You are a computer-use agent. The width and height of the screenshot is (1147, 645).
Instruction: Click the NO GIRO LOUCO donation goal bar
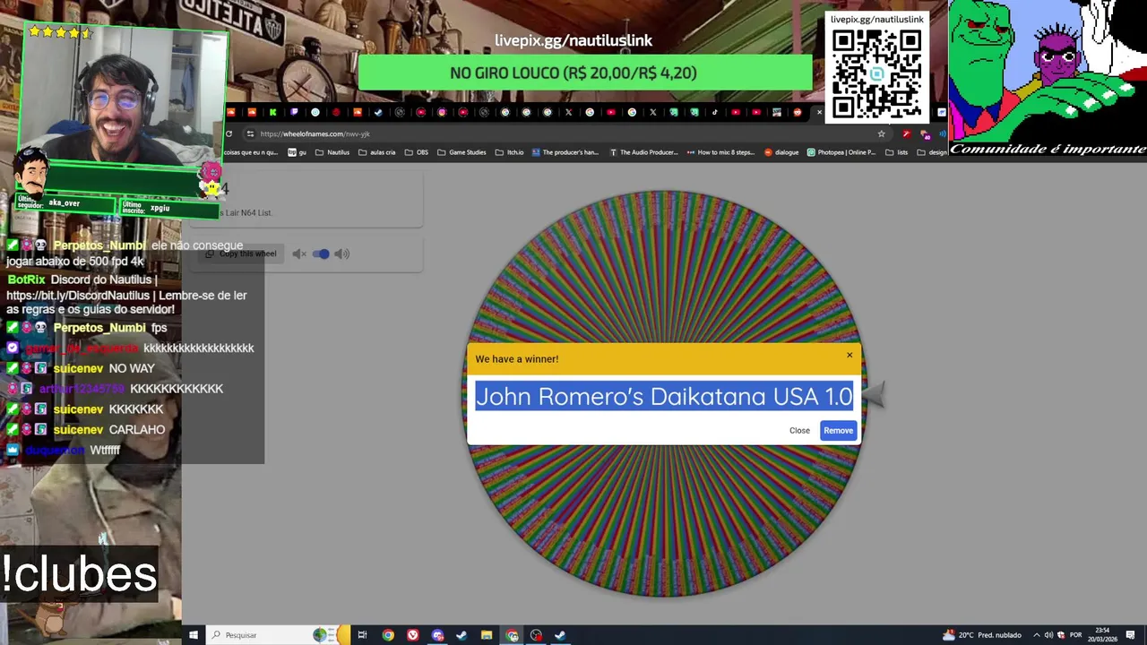tap(585, 73)
